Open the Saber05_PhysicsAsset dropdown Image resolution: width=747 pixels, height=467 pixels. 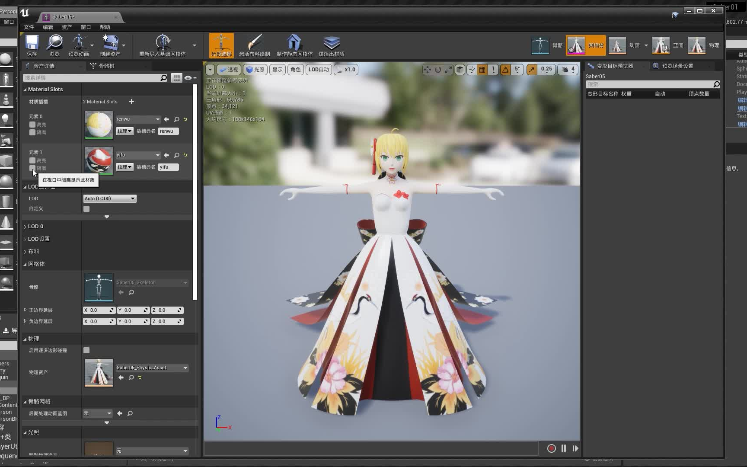tap(152, 368)
